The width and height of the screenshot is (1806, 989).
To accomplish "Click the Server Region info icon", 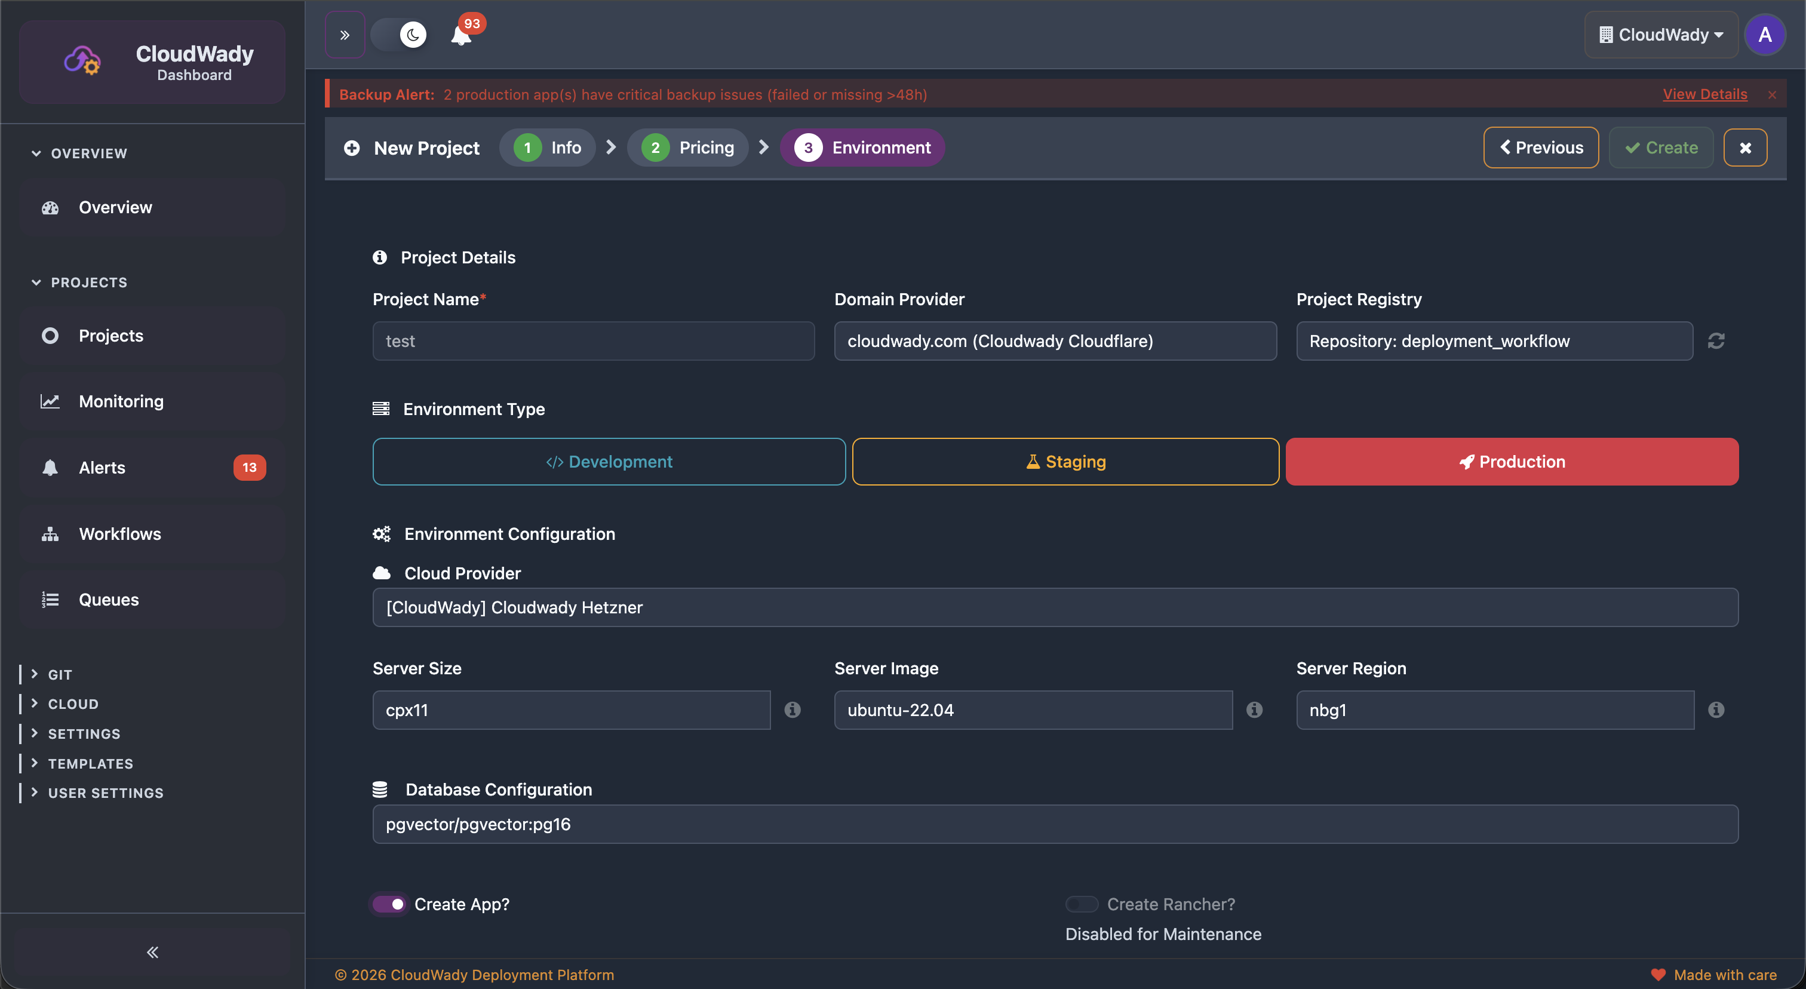I will pyautogui.click(x=1716, y=710).
